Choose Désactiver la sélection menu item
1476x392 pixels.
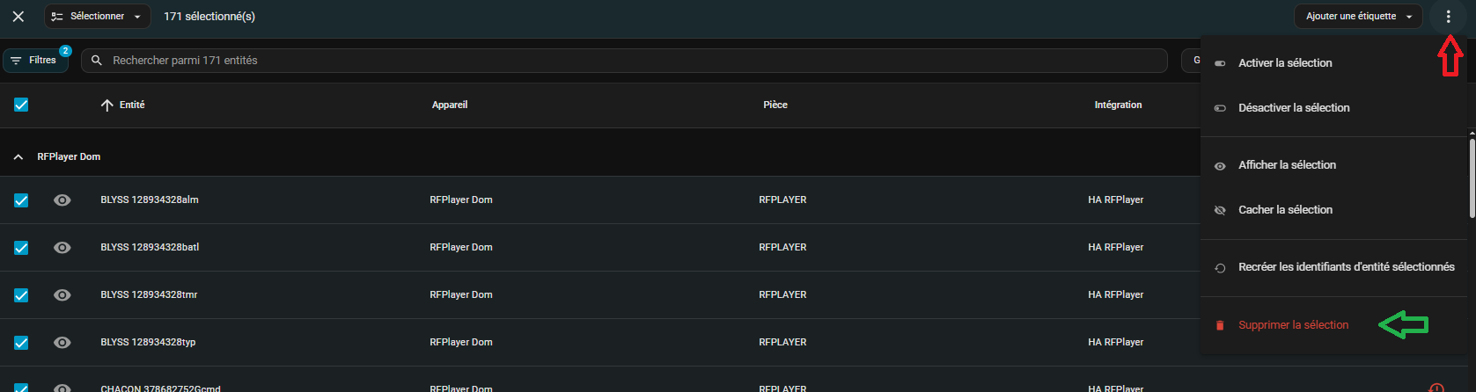(x=1294, y=108)
